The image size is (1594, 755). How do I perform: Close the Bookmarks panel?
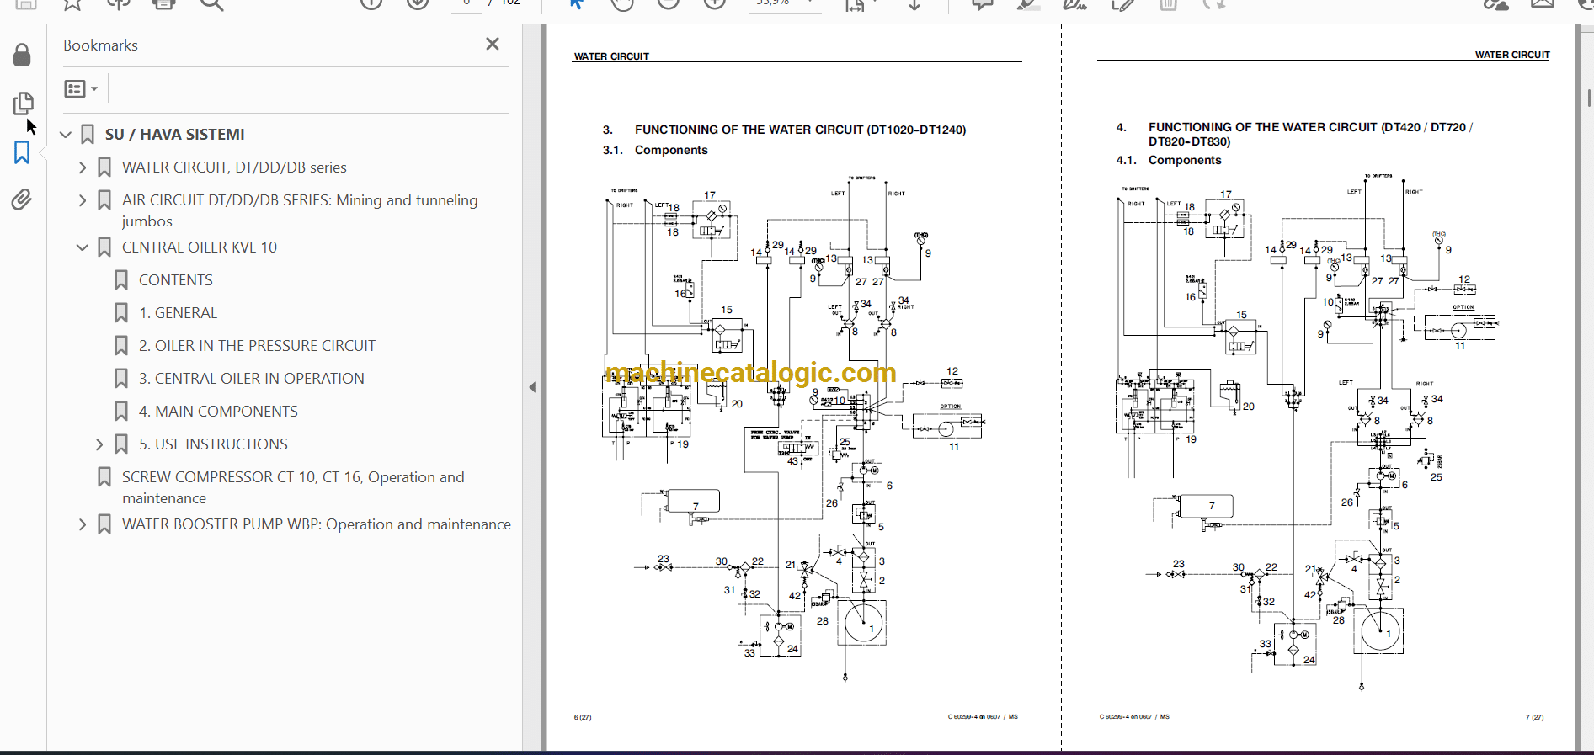493,44
